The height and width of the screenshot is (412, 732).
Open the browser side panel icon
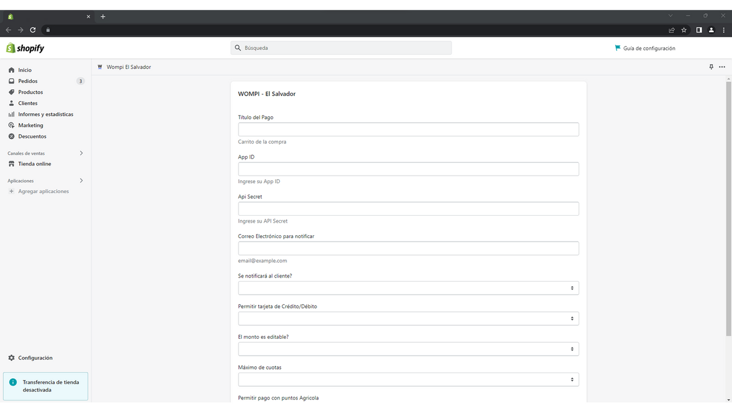[x=699, y=30]
